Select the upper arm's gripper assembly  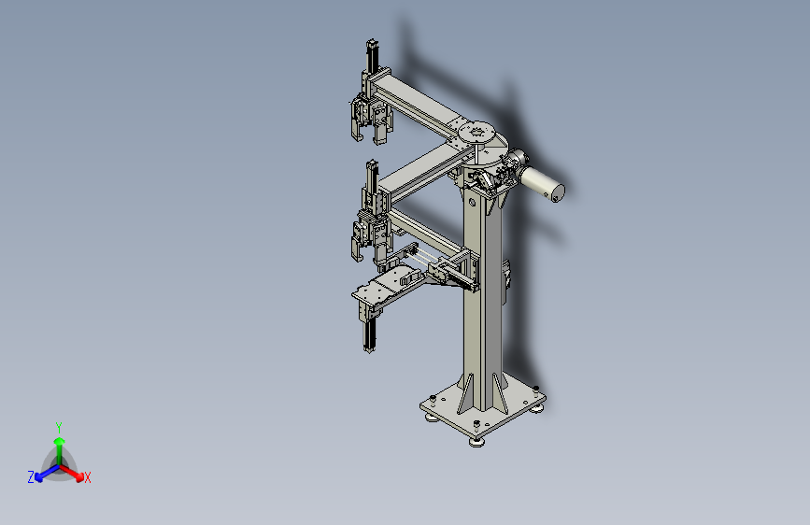pos(371,120)
